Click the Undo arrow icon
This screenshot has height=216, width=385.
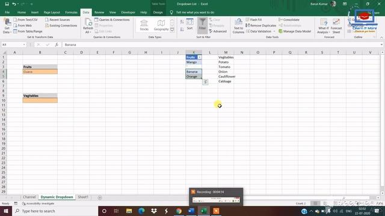(14, 4)
